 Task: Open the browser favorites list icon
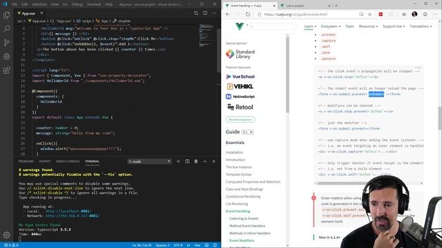[x=404, y=14]
